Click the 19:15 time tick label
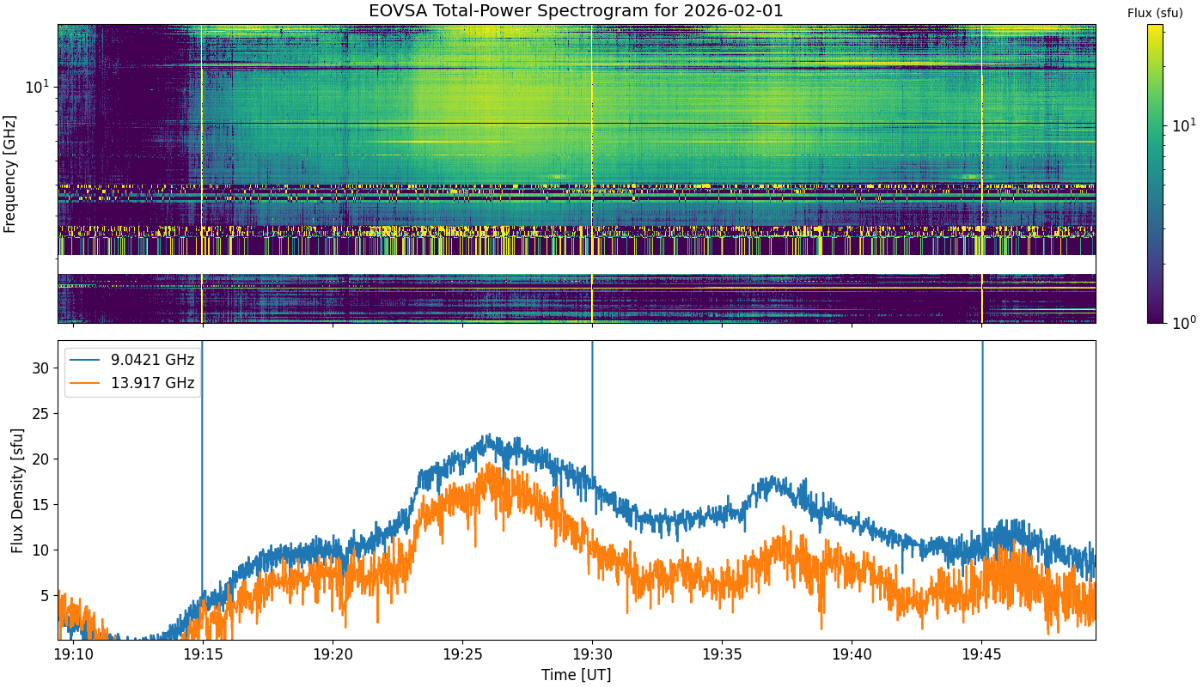This screenshot has height=687, width=1203. coord(203,655)
